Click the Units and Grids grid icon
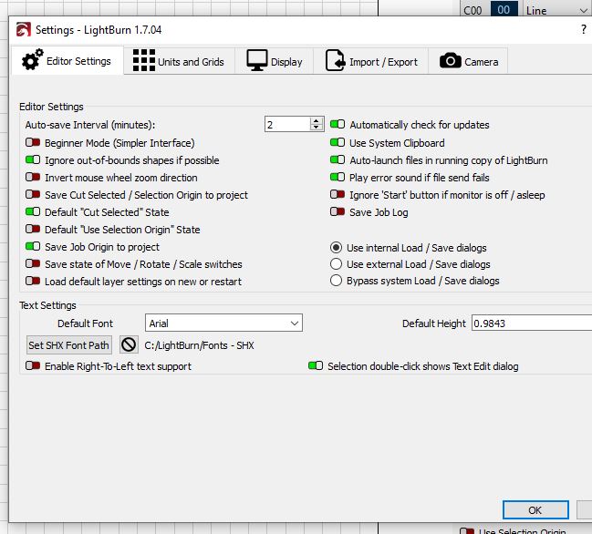 [x=144, y=60]
